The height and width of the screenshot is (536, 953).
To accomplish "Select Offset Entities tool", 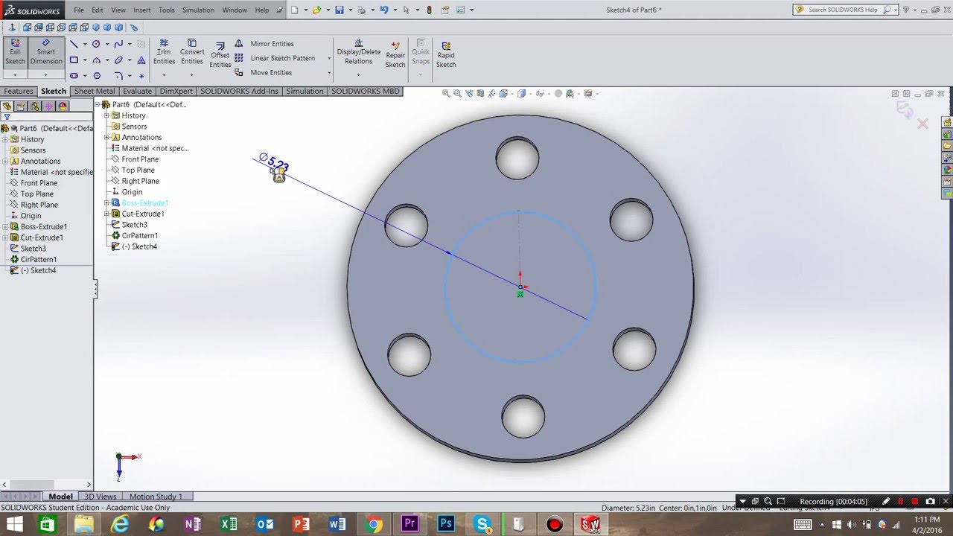I will pos(220,55).
